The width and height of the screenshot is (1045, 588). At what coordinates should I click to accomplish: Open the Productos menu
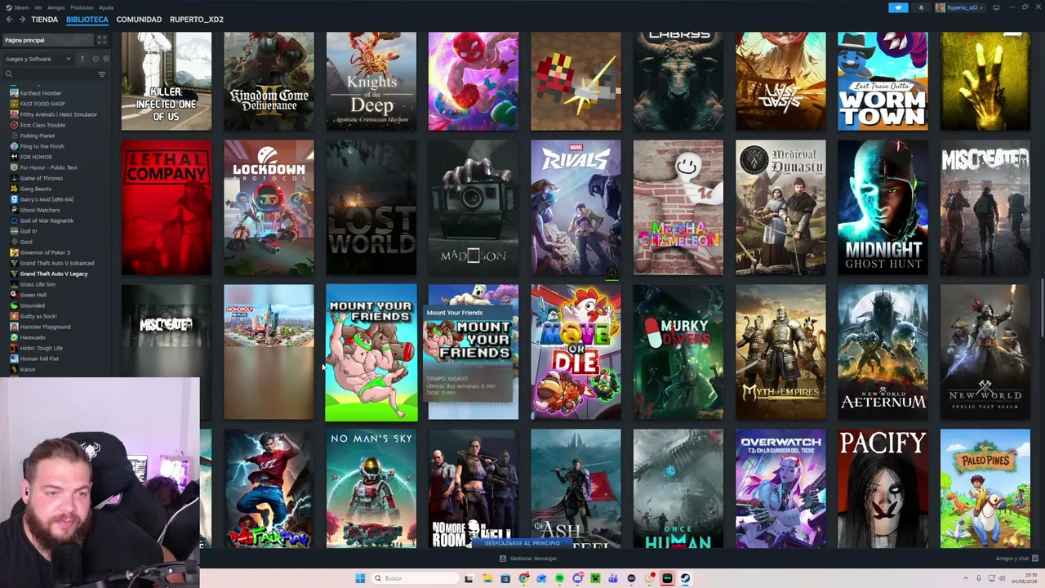(82, 7)
